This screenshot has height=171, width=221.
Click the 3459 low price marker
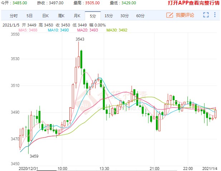34,156
